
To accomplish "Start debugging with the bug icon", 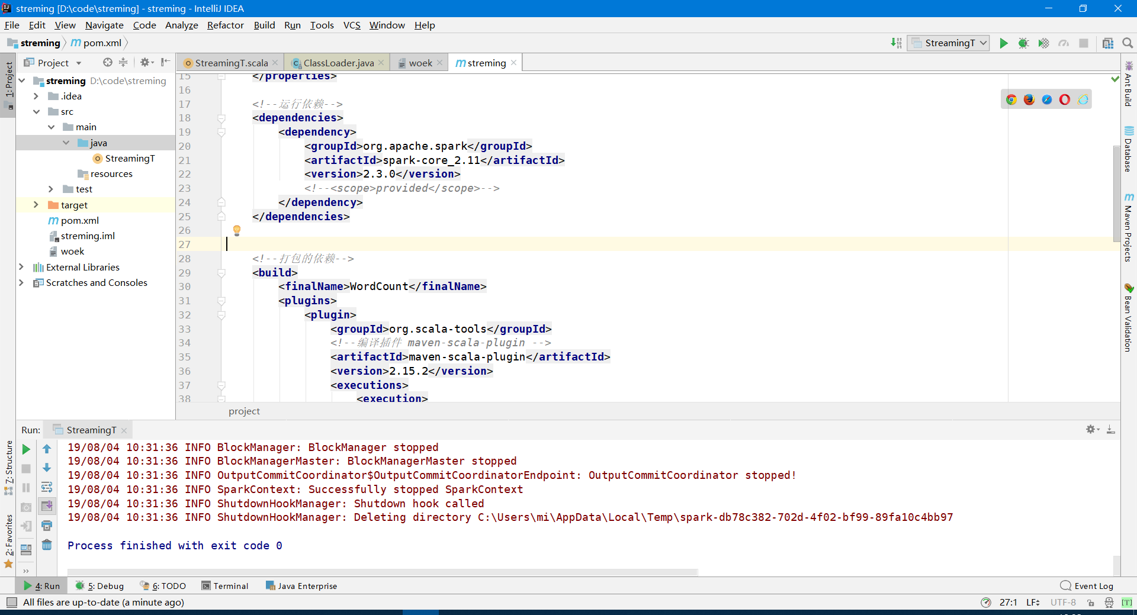I will [x=1023, y=43].
